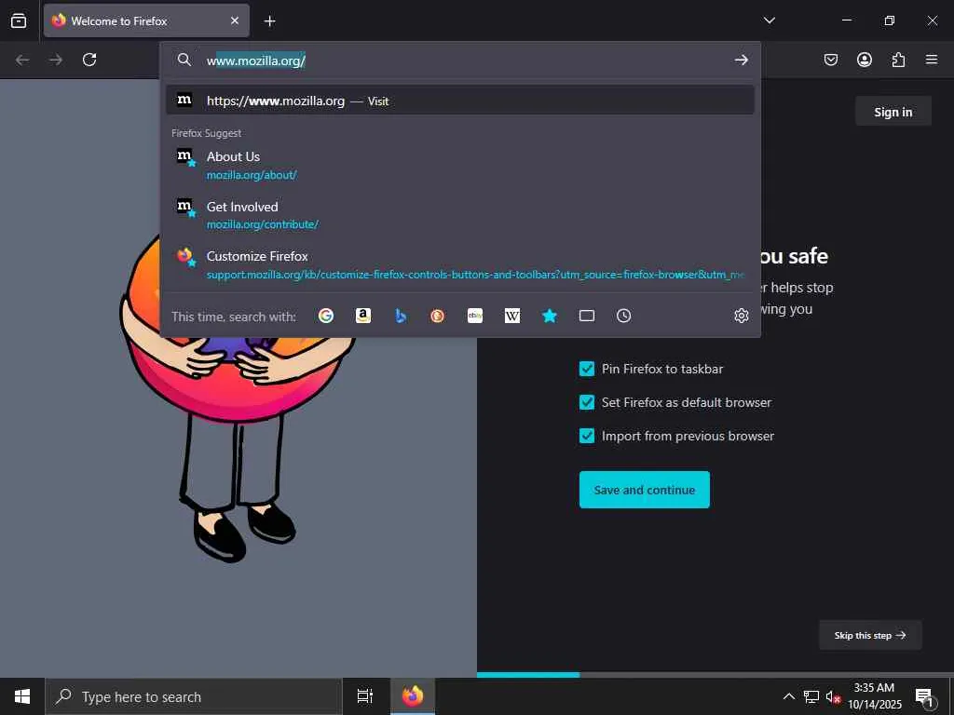Show hidden system tray icons
Image resolution: width=954 pixels, height=715 pixels.
[x=788, y=696]
